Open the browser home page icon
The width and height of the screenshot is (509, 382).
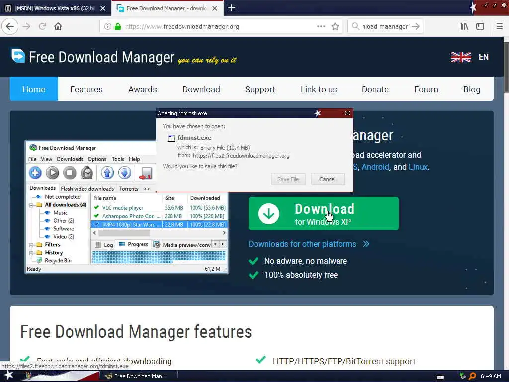tap(58, 26)
